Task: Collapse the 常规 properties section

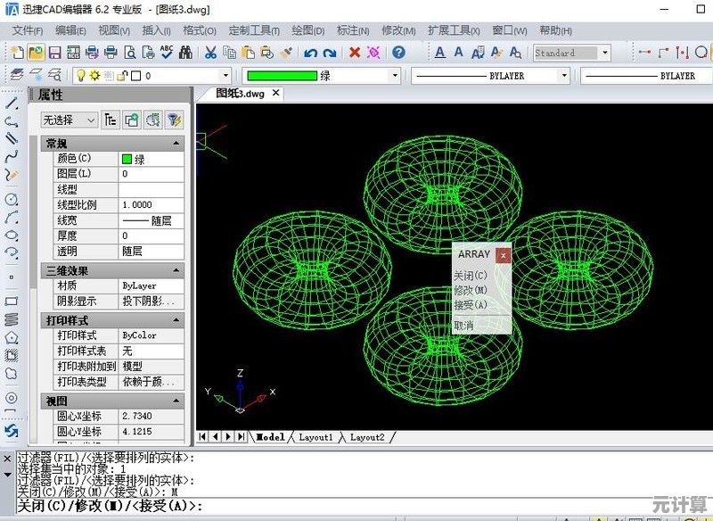Action: click(176, 143)
